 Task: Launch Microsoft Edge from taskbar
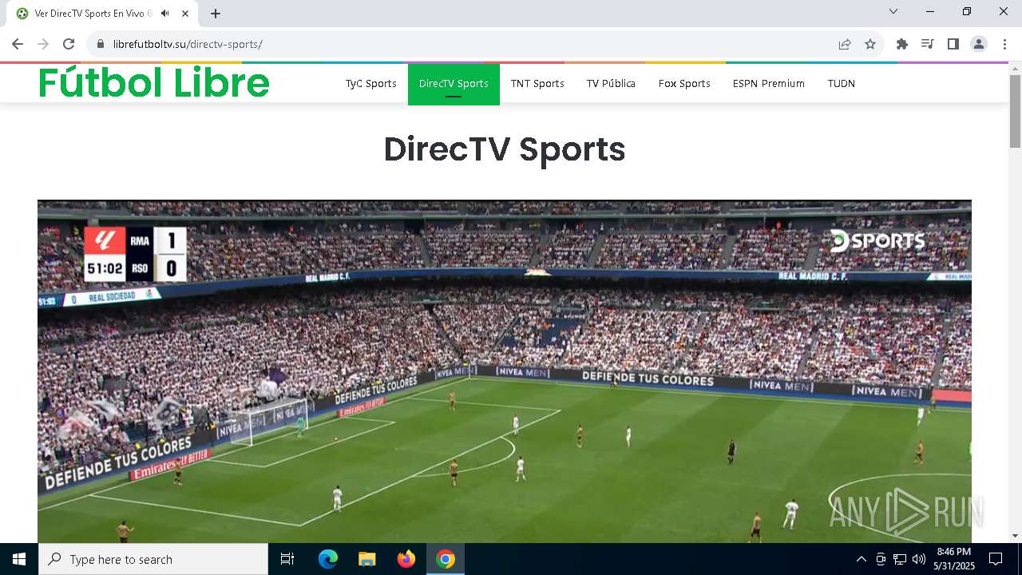click(328, 559)
